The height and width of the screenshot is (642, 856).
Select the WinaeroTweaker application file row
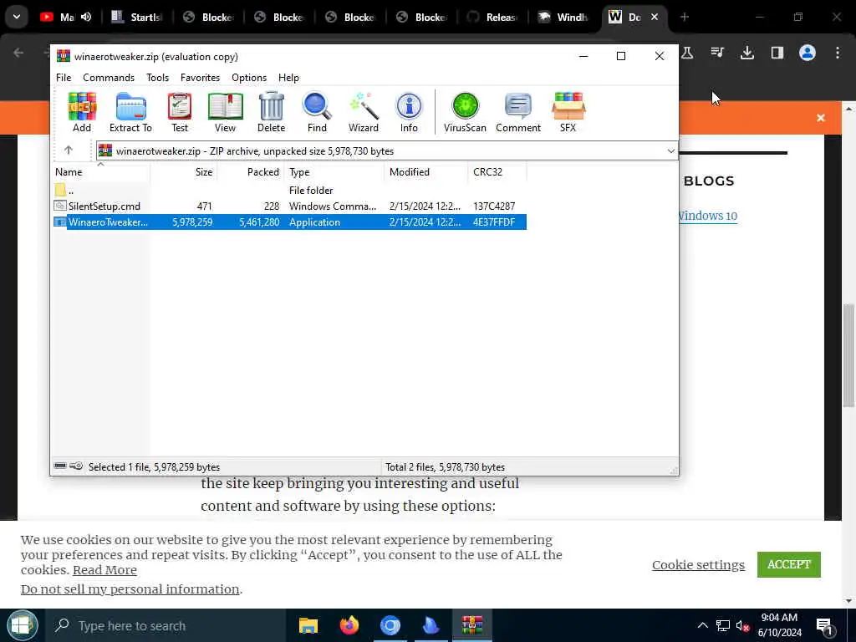(x=289, y=222)
